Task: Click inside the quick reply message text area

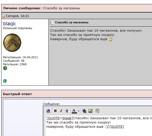Action: tap(99, 125)
